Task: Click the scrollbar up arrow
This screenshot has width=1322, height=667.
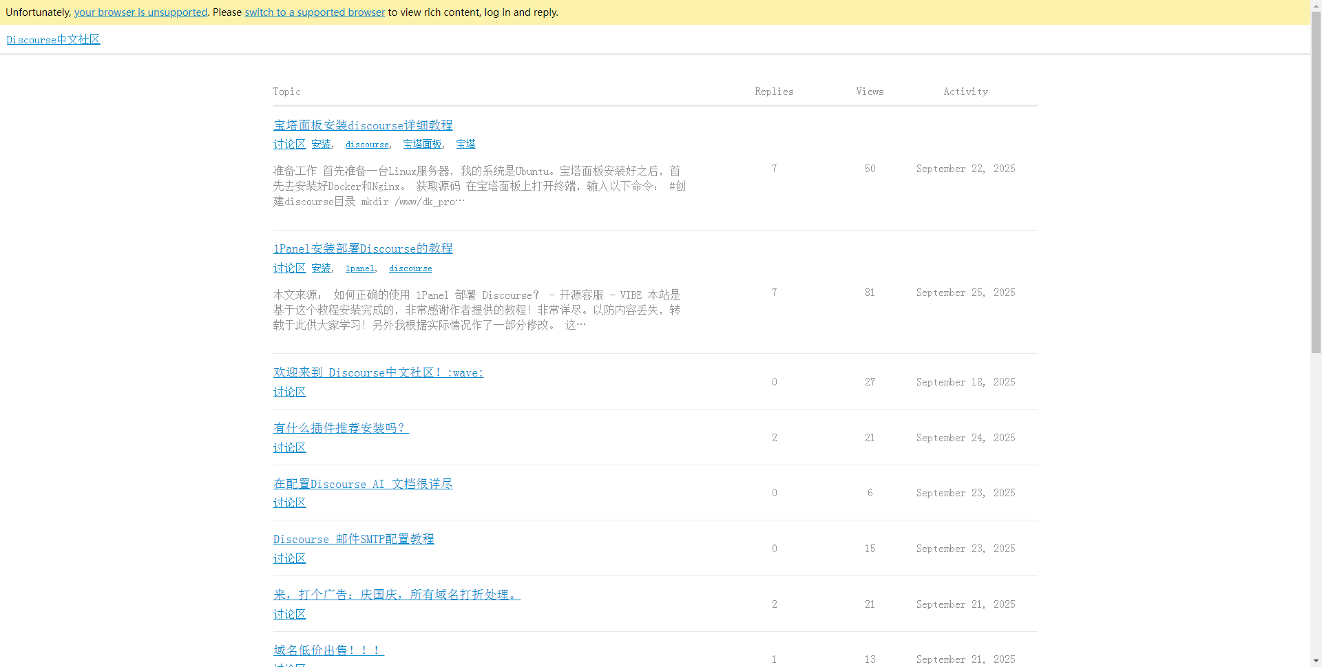Action: click(x=1316, y=6)
